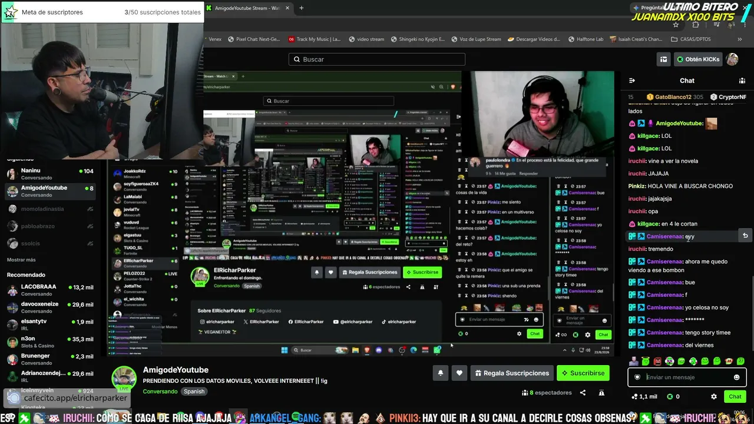Click the main stream video player
The height and width of the screenshot is (424, 754).
[361, 213]
